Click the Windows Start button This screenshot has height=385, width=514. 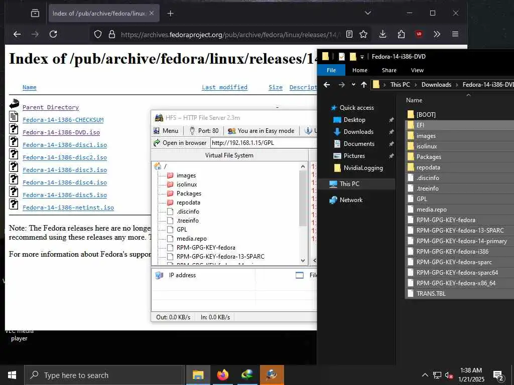(12, 375)
